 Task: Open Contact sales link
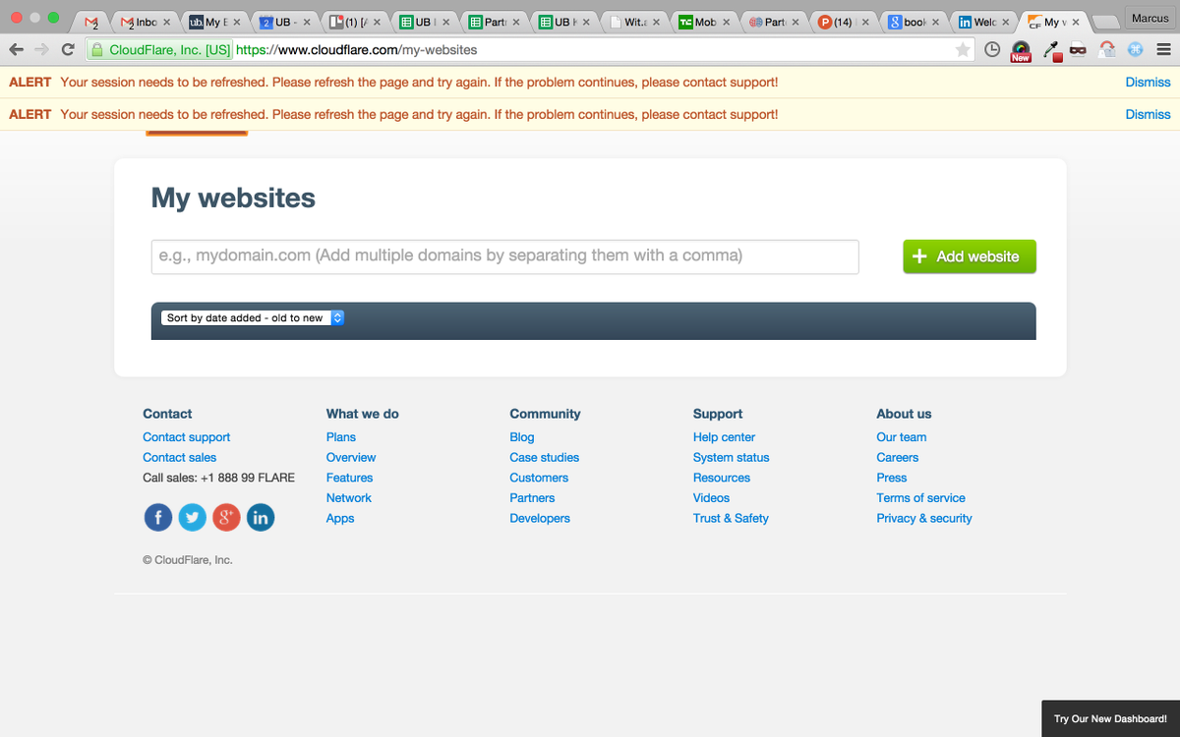pos(180,458)
